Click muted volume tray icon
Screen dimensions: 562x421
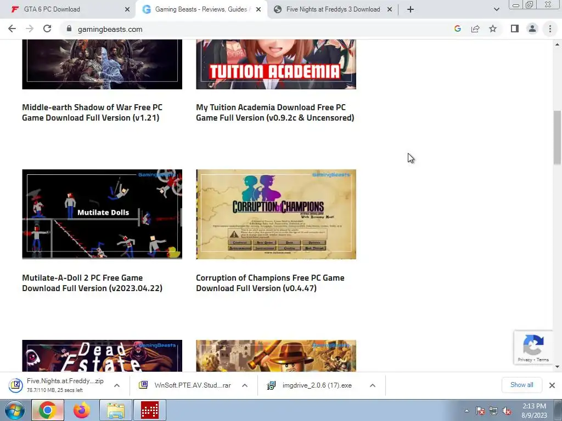[x=507, y=411]
